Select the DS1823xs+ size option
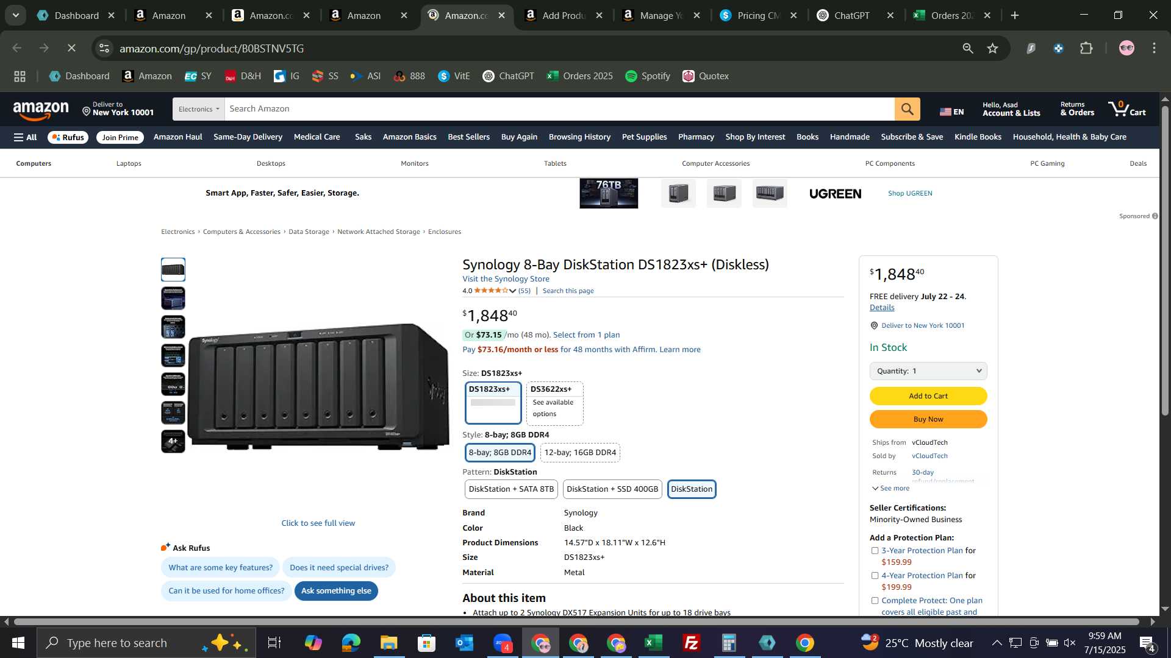 pyautogui.click(x=493, y=403)
